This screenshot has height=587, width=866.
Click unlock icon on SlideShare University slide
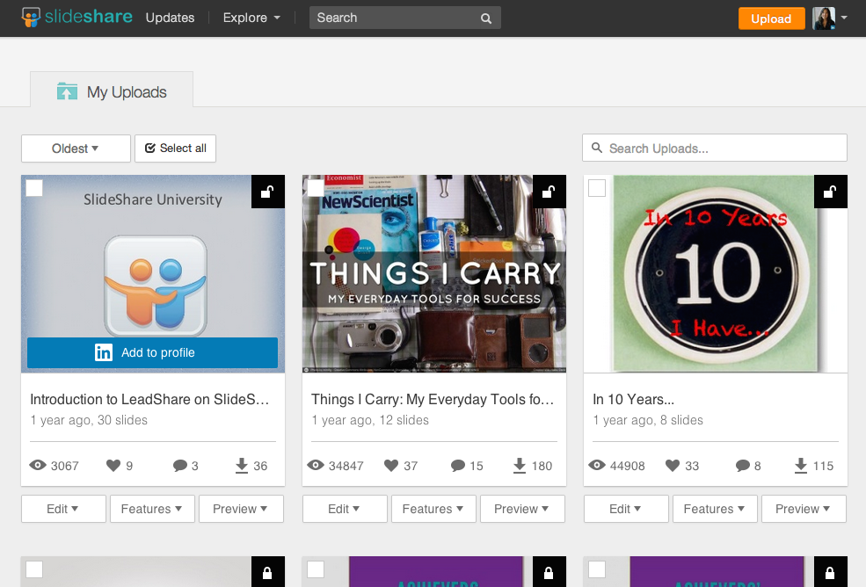[x=268, y=192]
